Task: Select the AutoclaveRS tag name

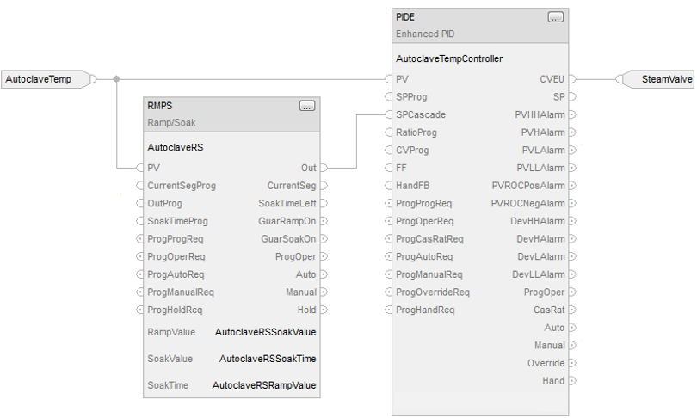Action: (x=176, y=147)
